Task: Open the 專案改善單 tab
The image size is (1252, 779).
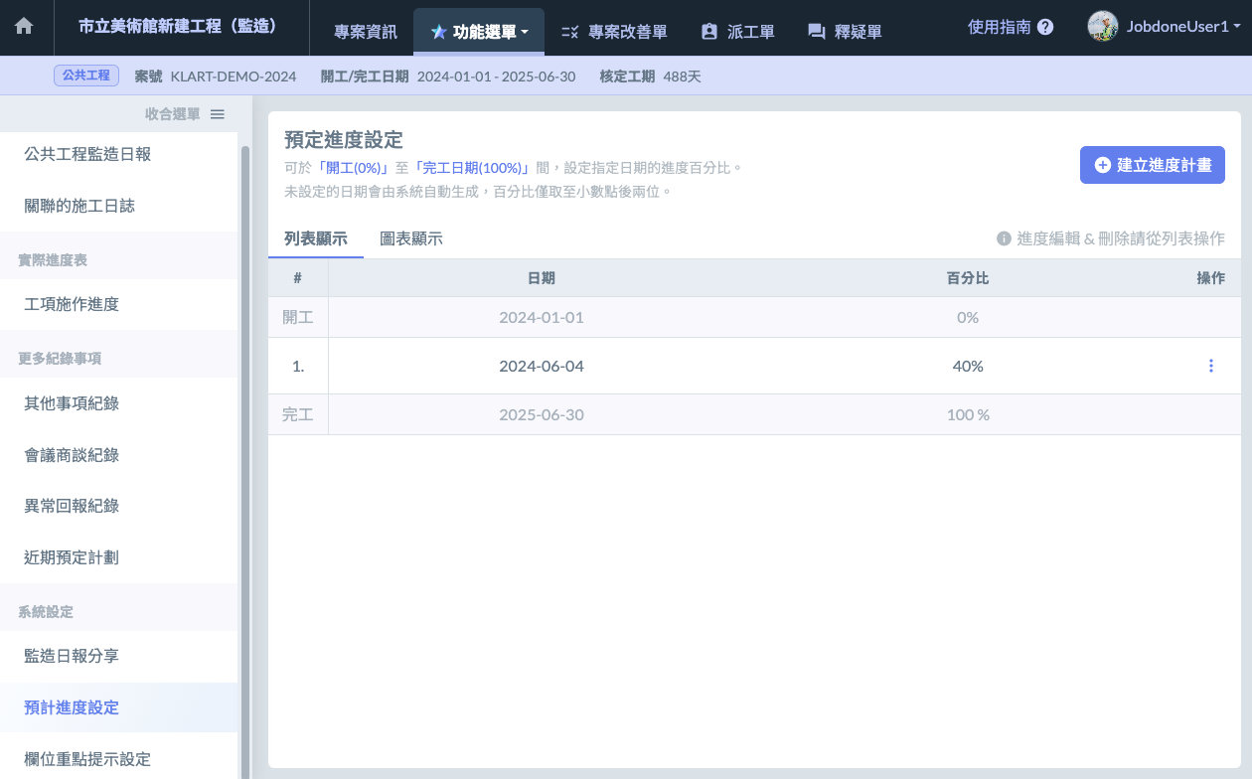Action: [x=614, y=32]
